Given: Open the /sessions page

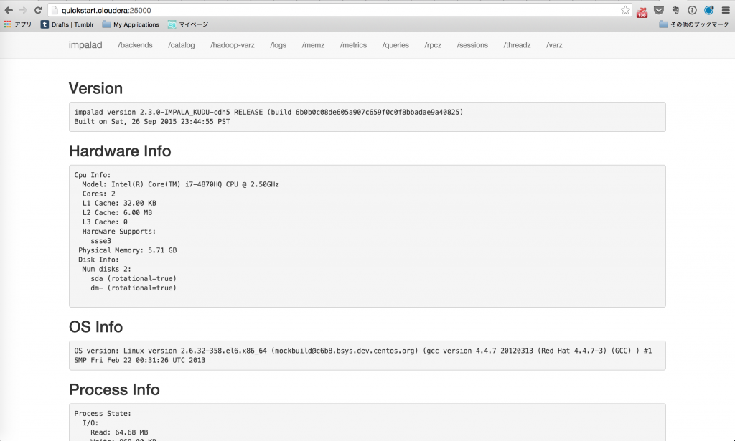Looking at the screenshot, I should (472, 45).
